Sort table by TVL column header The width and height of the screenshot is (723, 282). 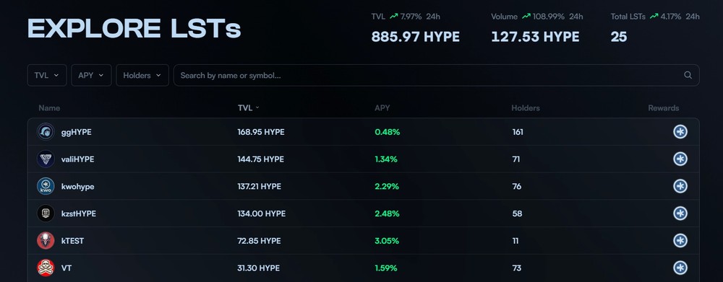249,108
